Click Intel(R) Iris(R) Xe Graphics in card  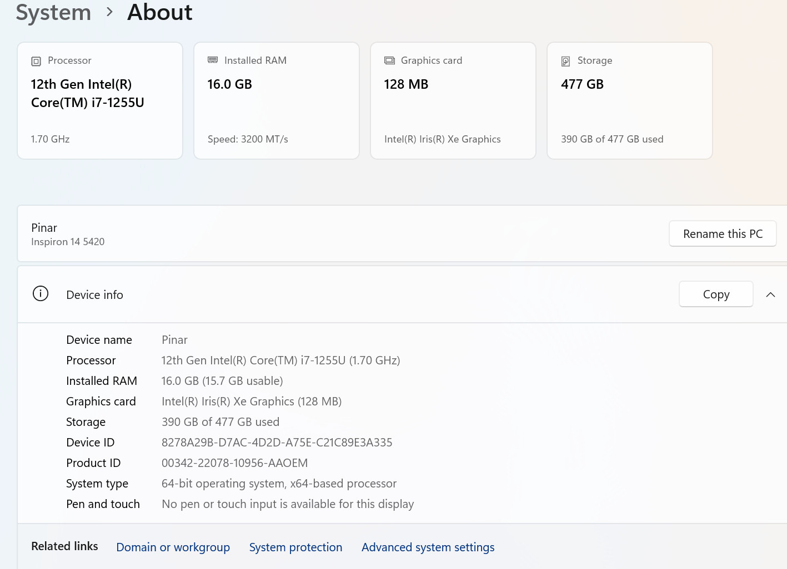(442, 139)
